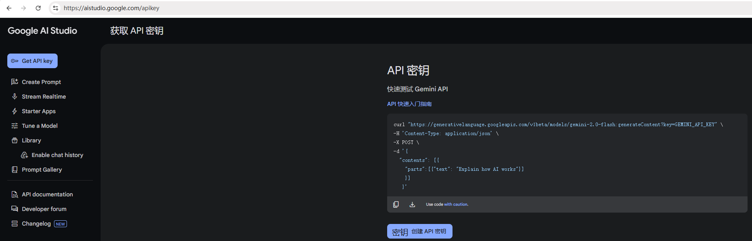The image size is (752, 241).
Task: Download the curl code snippet
Action: [412, 204]
